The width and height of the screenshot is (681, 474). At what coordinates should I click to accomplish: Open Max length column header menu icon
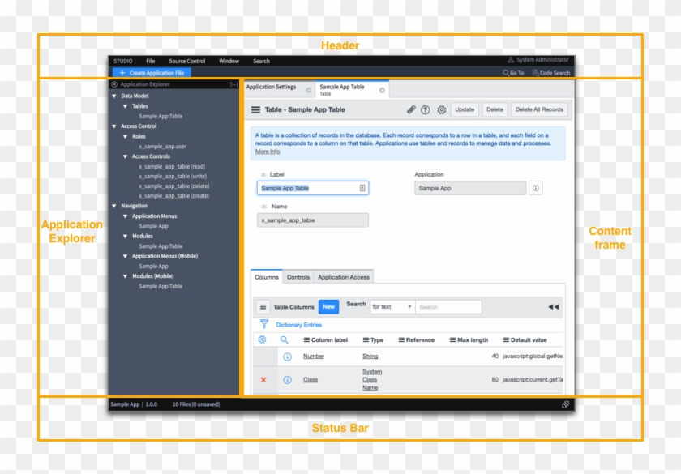[x=452, y=339]
